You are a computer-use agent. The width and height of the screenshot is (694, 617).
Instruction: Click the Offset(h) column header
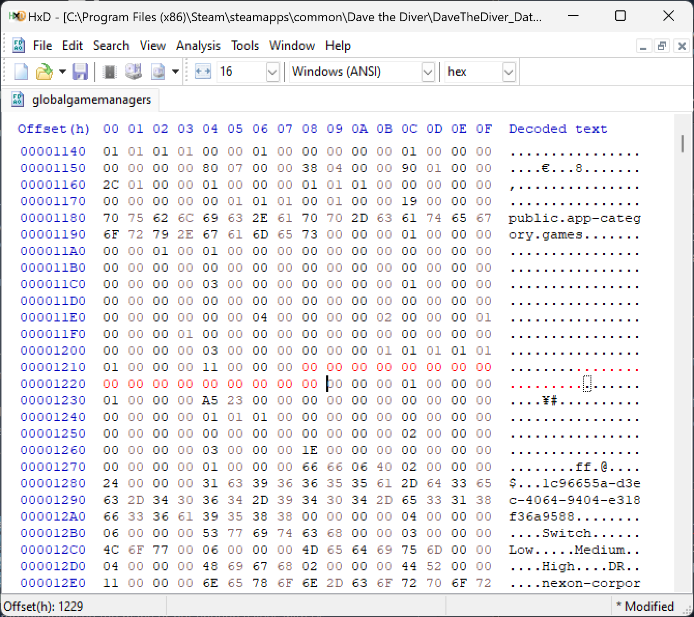tap(53, 129)
